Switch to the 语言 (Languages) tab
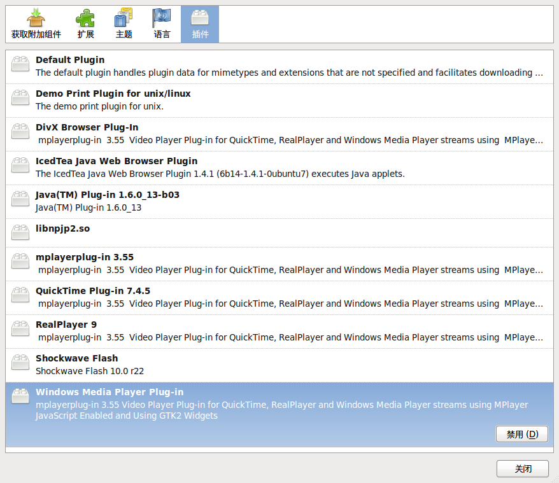The width and height of the screenshot is (559, 483). 162,24
